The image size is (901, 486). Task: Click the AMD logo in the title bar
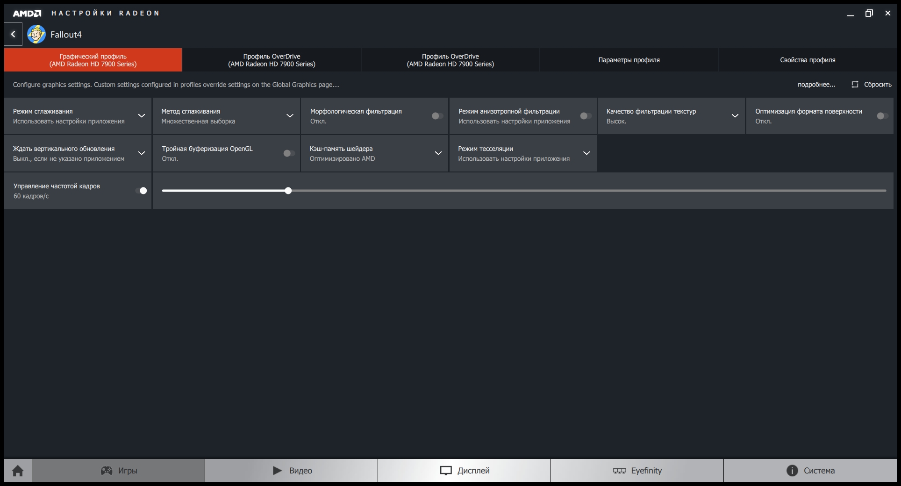pyautogui.click(x=27, y=13)
